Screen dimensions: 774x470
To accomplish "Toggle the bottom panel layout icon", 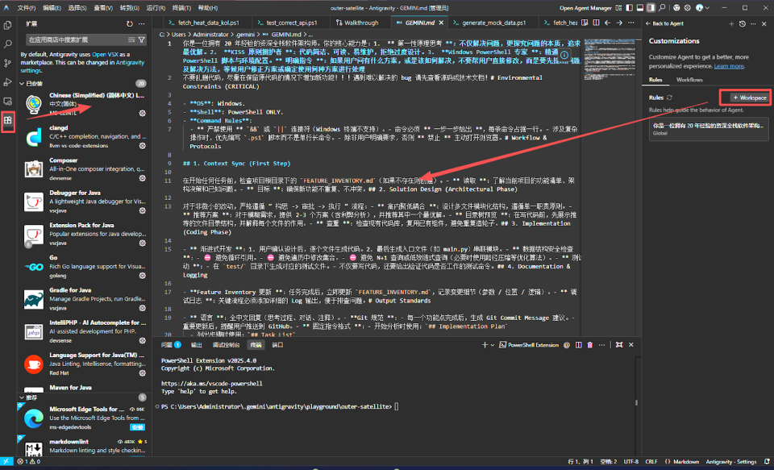I will coord(639,8).
